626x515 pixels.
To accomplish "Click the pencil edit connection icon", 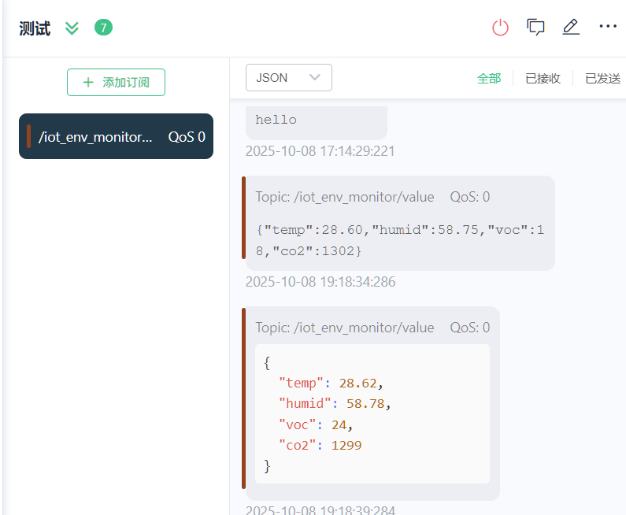I will coord(571,28).
